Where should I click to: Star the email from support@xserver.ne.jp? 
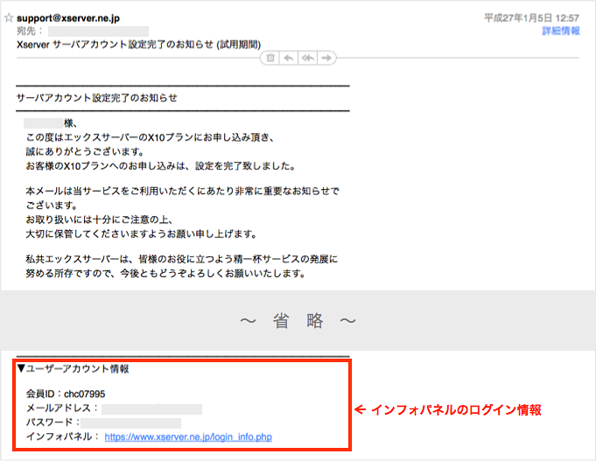pyautogui.click(x=9, y=17)
